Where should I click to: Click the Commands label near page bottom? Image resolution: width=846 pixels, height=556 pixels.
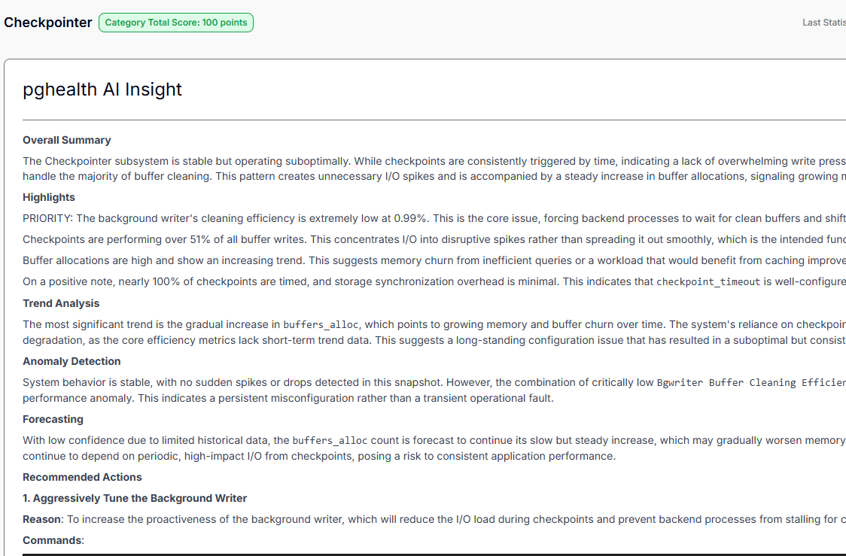pos(51,539)
